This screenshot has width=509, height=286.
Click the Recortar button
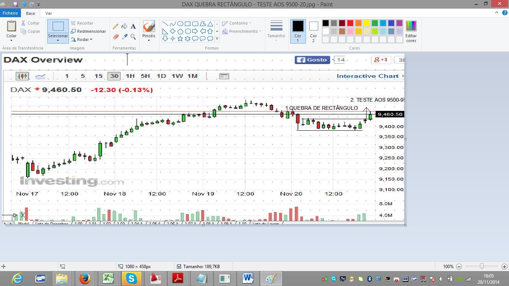coord(82,23)
